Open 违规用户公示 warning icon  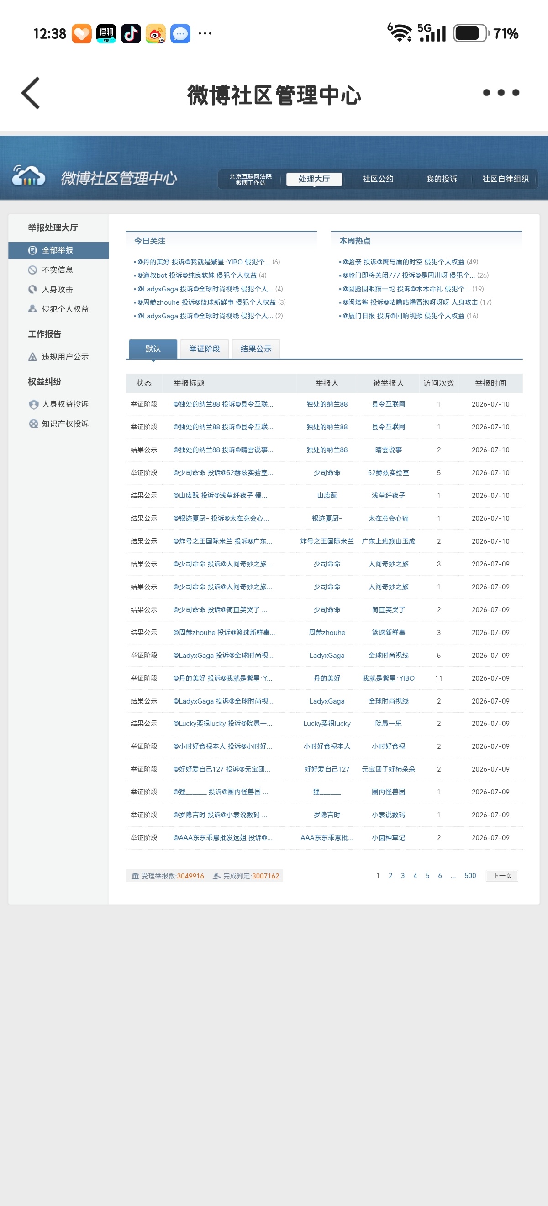(x=32, y=357)
